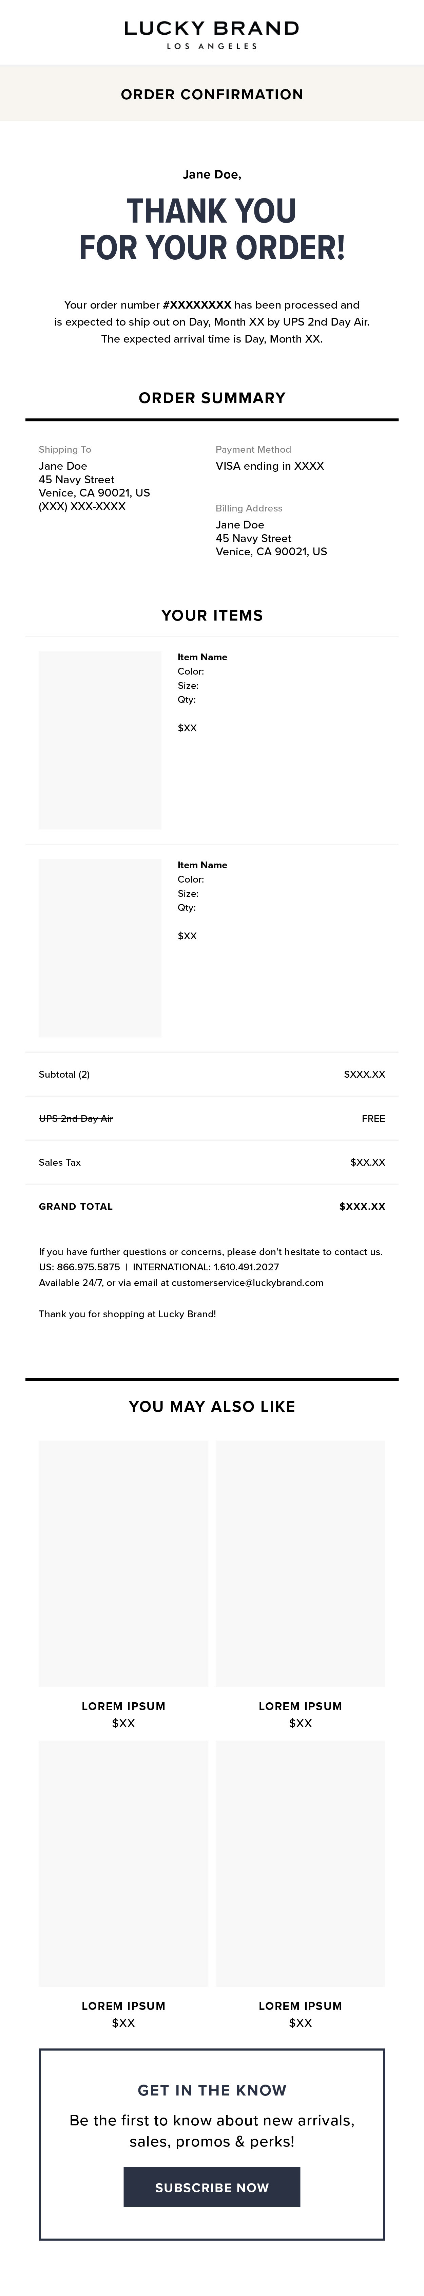Click the top-left Lorem Ipsum product title
Image resolution: width=424 pixels, height=2296 pixels.
click(123, 1706)
